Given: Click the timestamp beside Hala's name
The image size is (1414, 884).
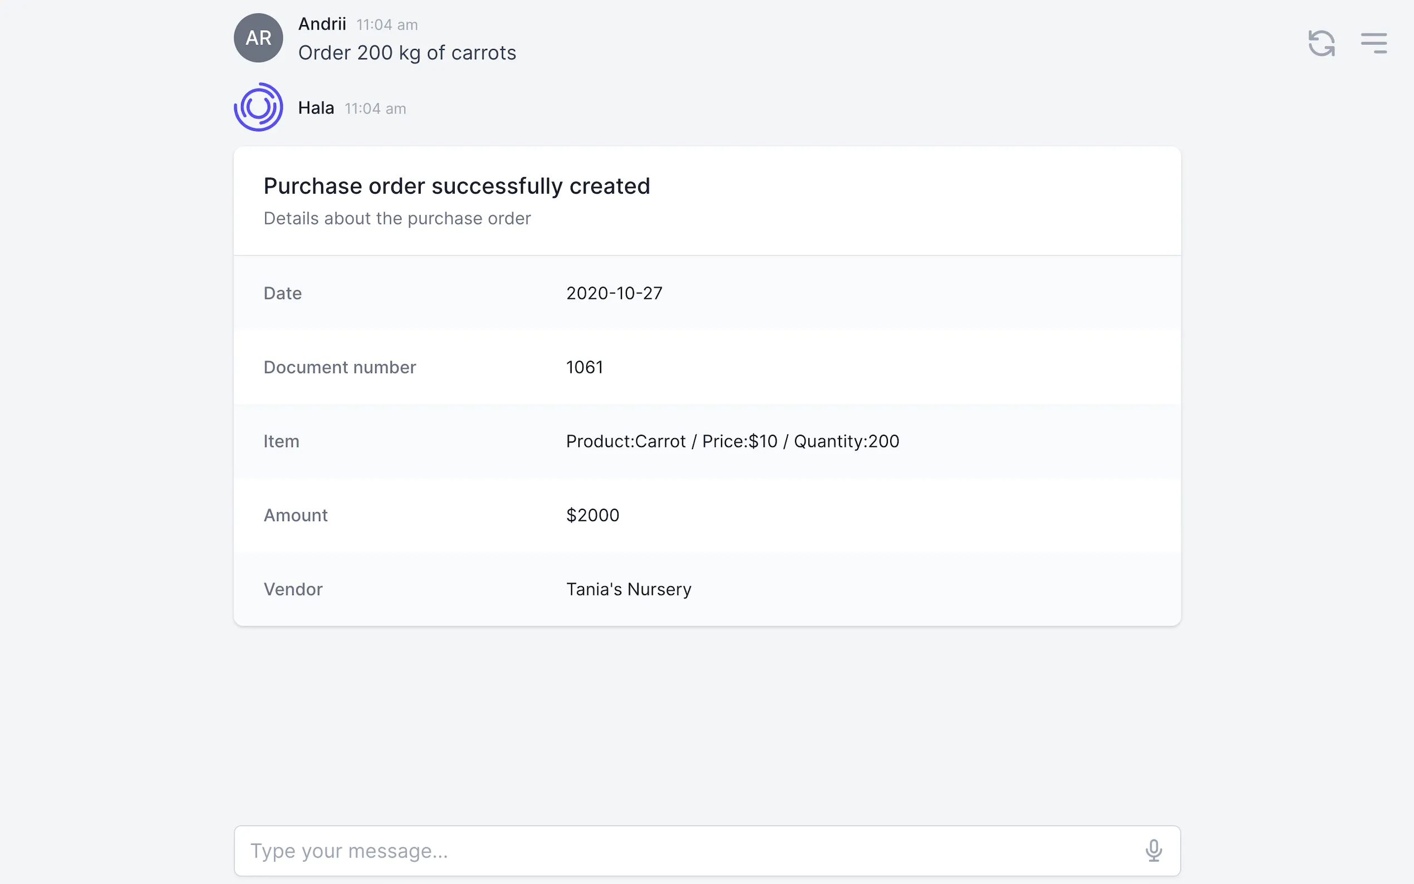Looking at the screenshot, I should (x=375, y=109).
